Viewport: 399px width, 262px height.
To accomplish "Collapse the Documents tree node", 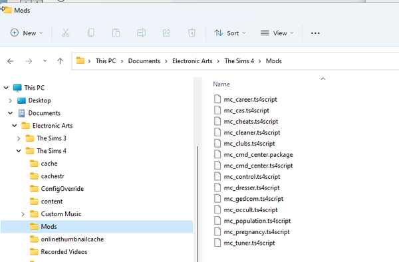I will tap(10, 113).
